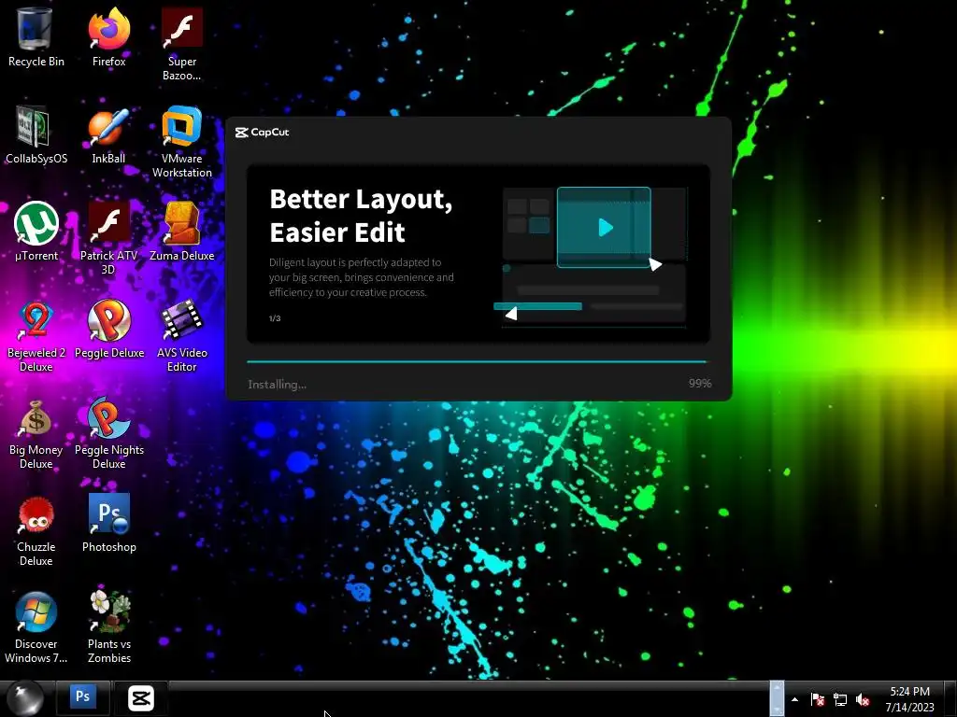957x717 pixels.
Task: Click the taskbar language bar handle
Action: point(777,698)
